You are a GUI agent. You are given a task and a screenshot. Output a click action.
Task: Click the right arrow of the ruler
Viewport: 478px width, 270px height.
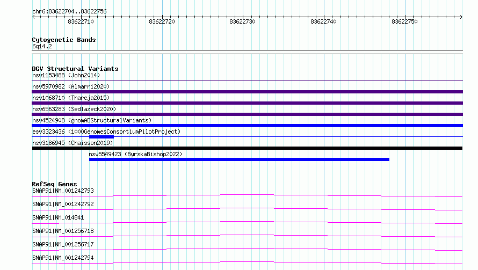click(461, 17)
